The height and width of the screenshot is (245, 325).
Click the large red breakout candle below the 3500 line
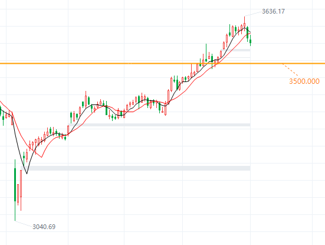tap(168, 97)
